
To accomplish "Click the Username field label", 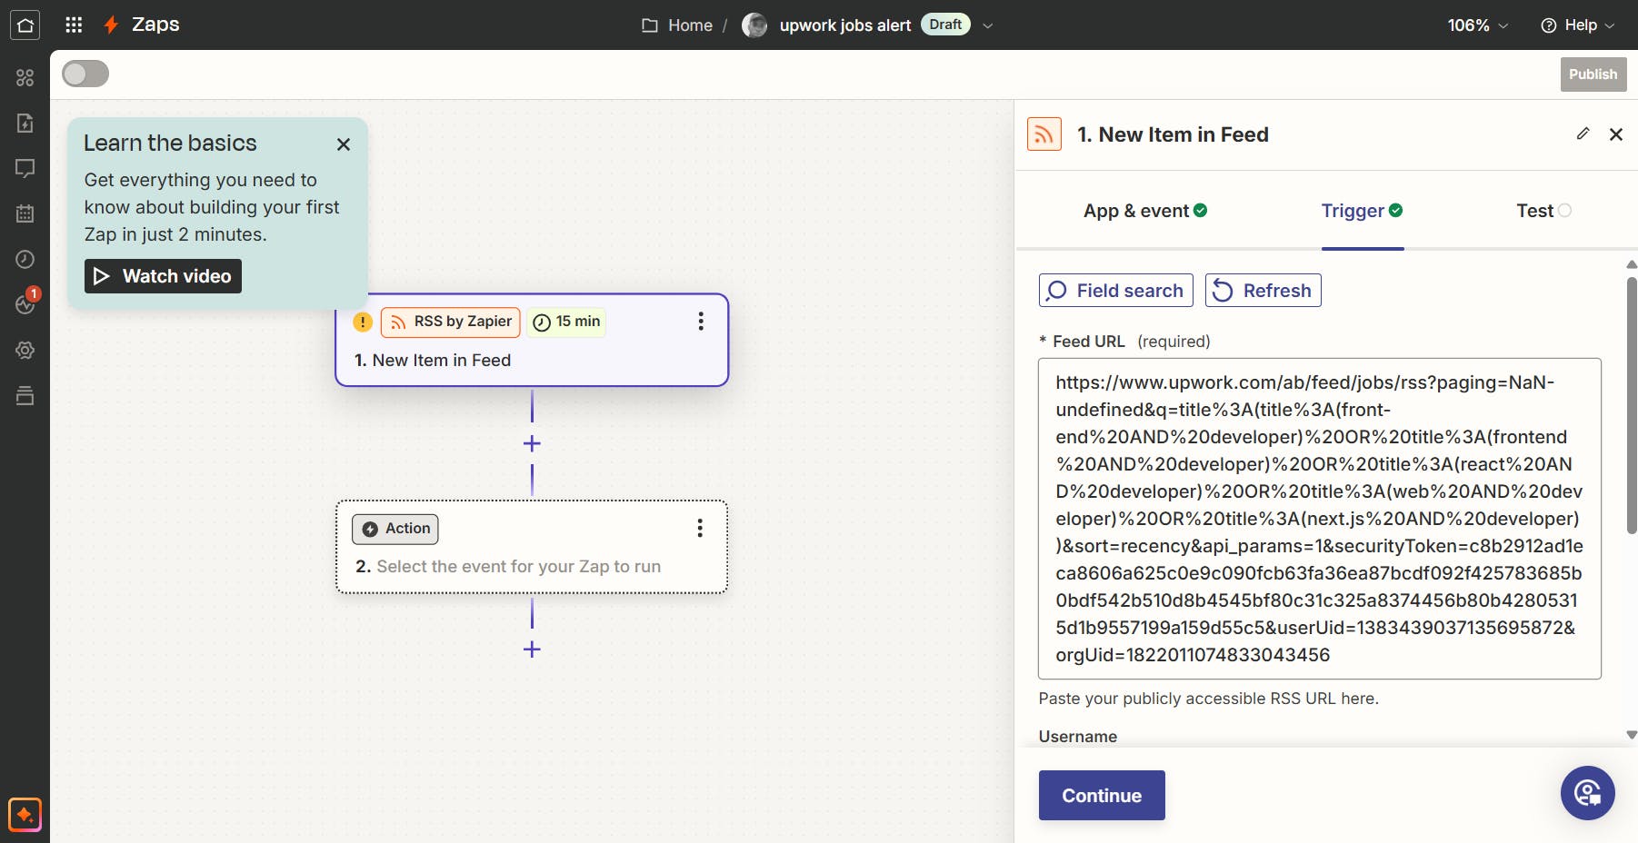I will (x=1078, y=737).
